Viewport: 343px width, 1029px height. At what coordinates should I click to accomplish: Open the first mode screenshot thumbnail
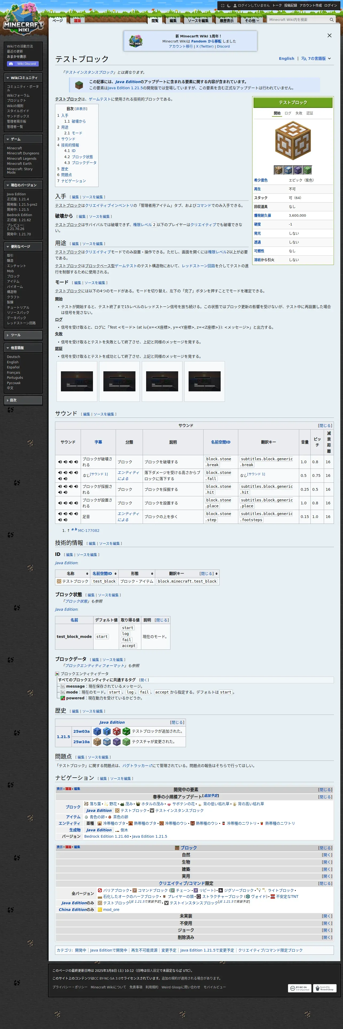tap(77, 381)
